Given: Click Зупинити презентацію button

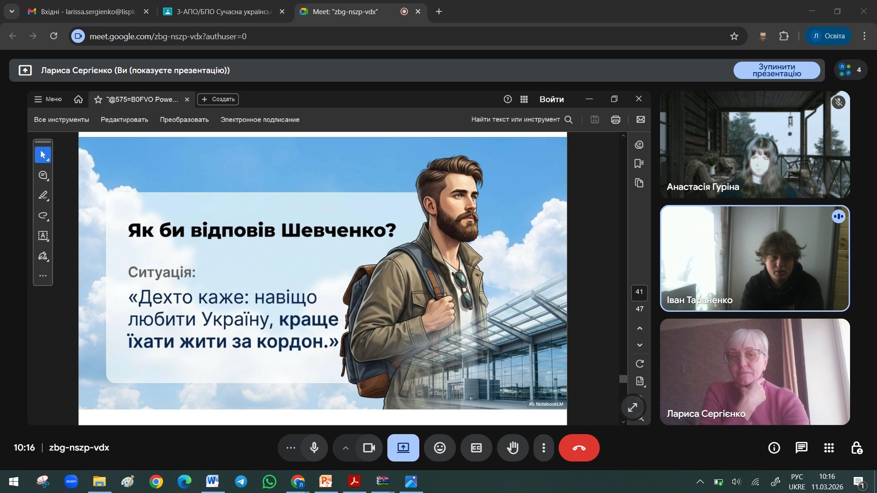Looking at the screenshot, I should 777,70.
